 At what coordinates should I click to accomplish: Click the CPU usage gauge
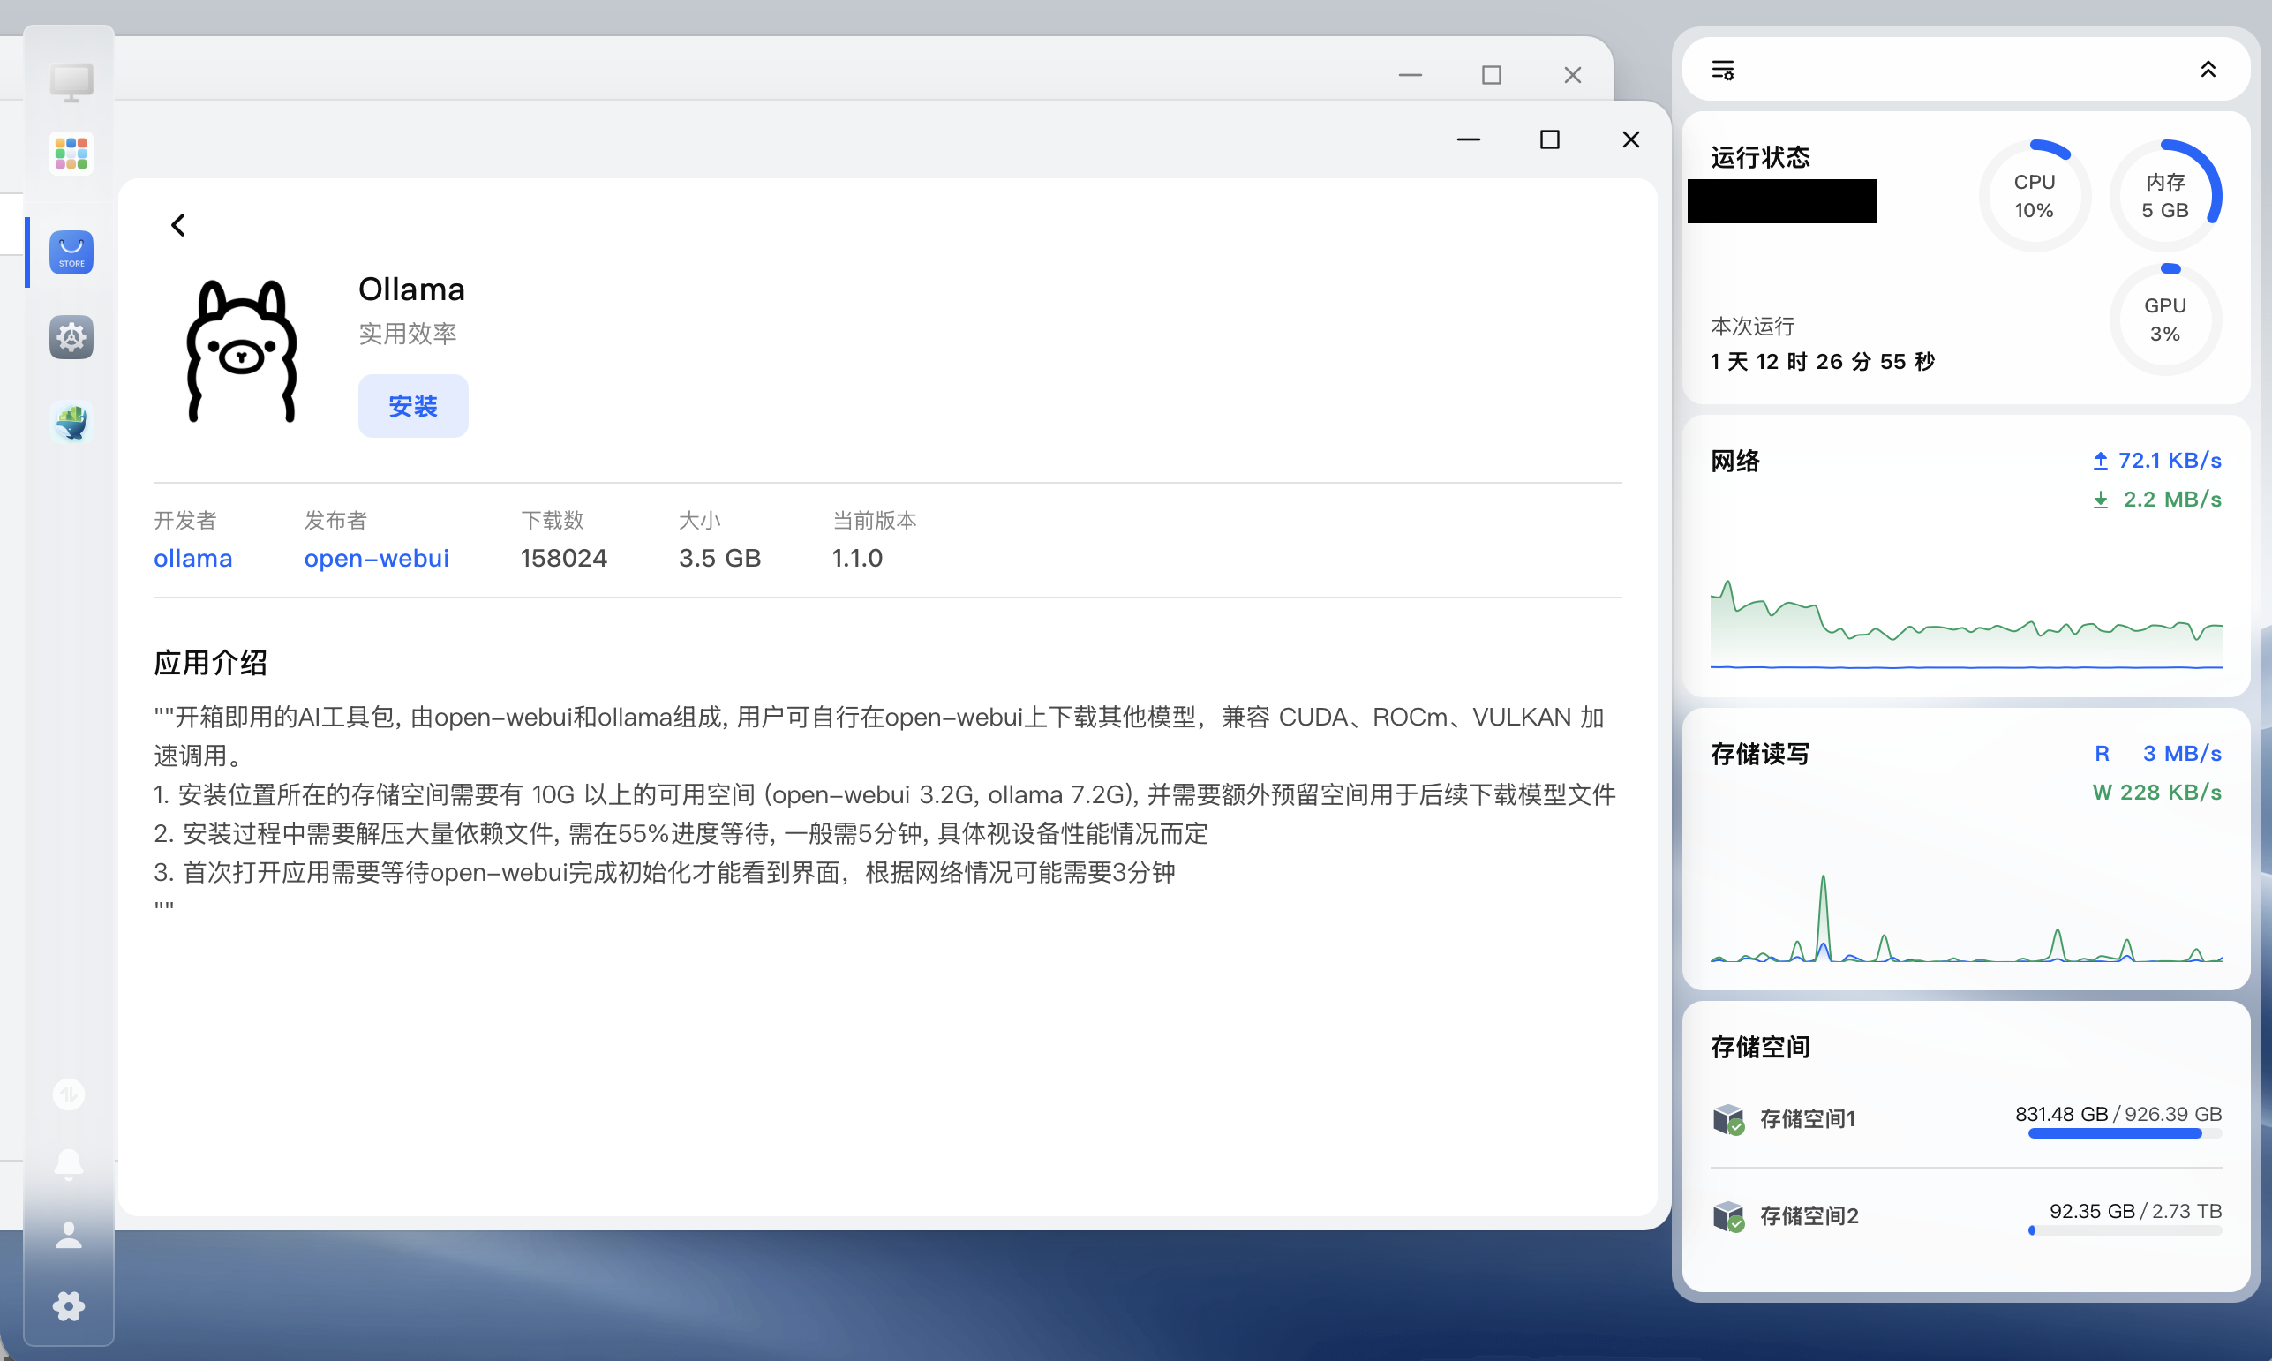click(2035, 194)
